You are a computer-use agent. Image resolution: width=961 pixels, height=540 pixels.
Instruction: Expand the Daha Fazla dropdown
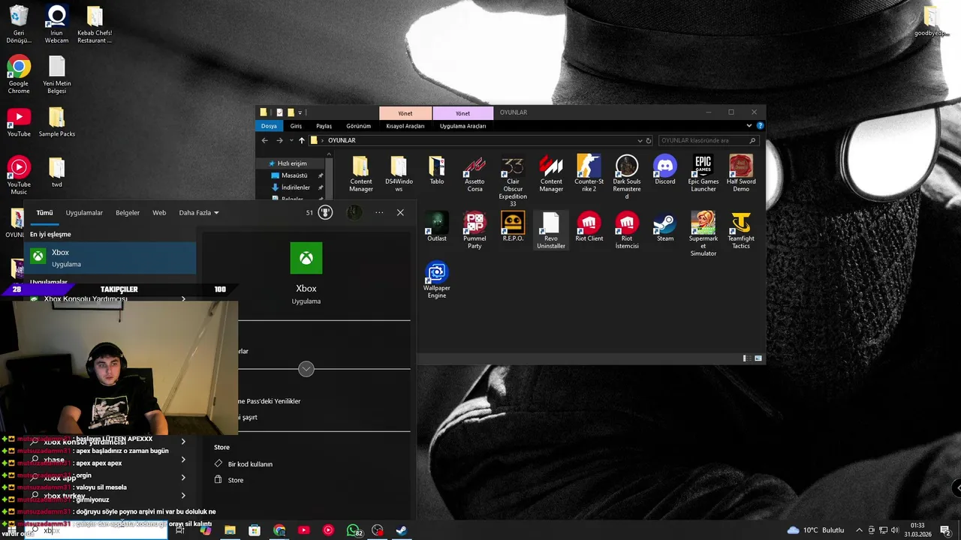point(199,212)
